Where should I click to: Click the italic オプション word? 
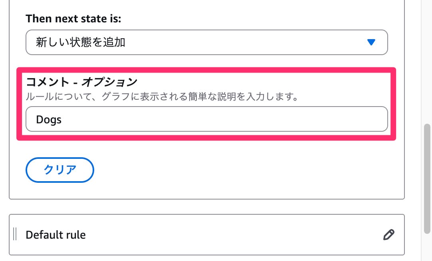[109, 82]
